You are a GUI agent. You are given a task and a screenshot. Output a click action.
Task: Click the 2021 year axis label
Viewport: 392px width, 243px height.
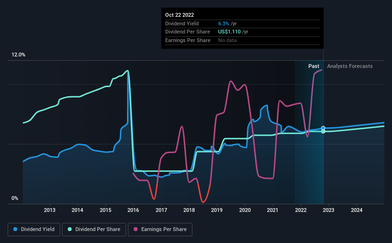(273, 210)
